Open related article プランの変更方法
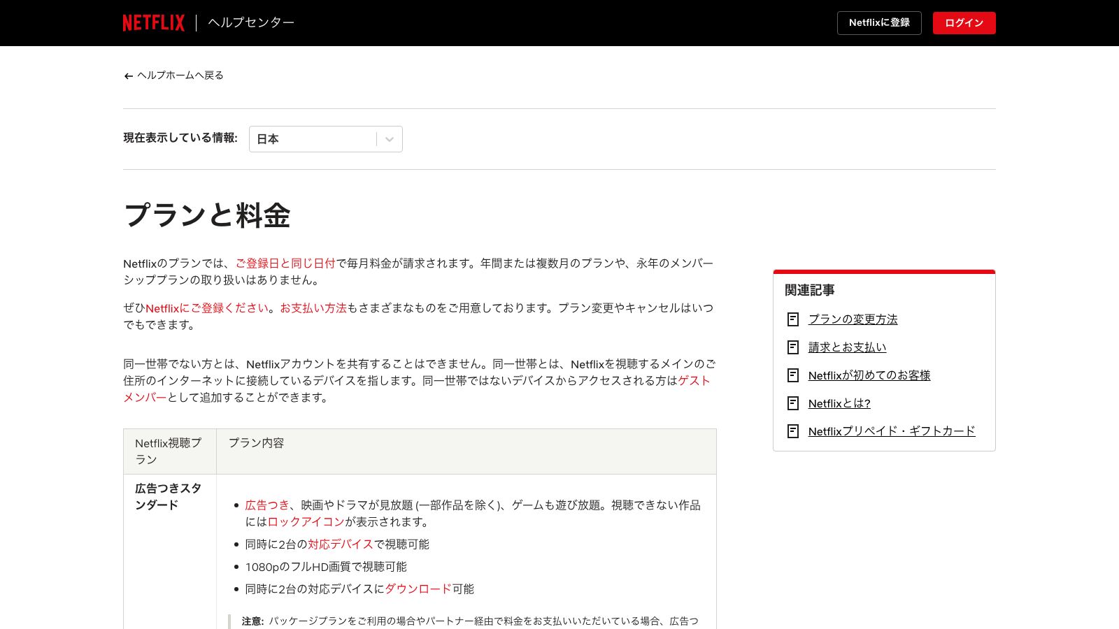 point(853,319)
